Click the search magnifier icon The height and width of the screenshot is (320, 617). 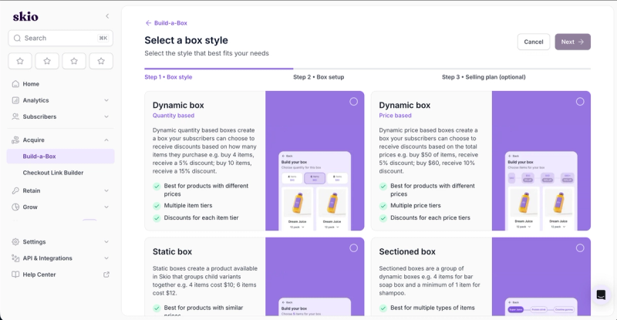pos(17,39)
